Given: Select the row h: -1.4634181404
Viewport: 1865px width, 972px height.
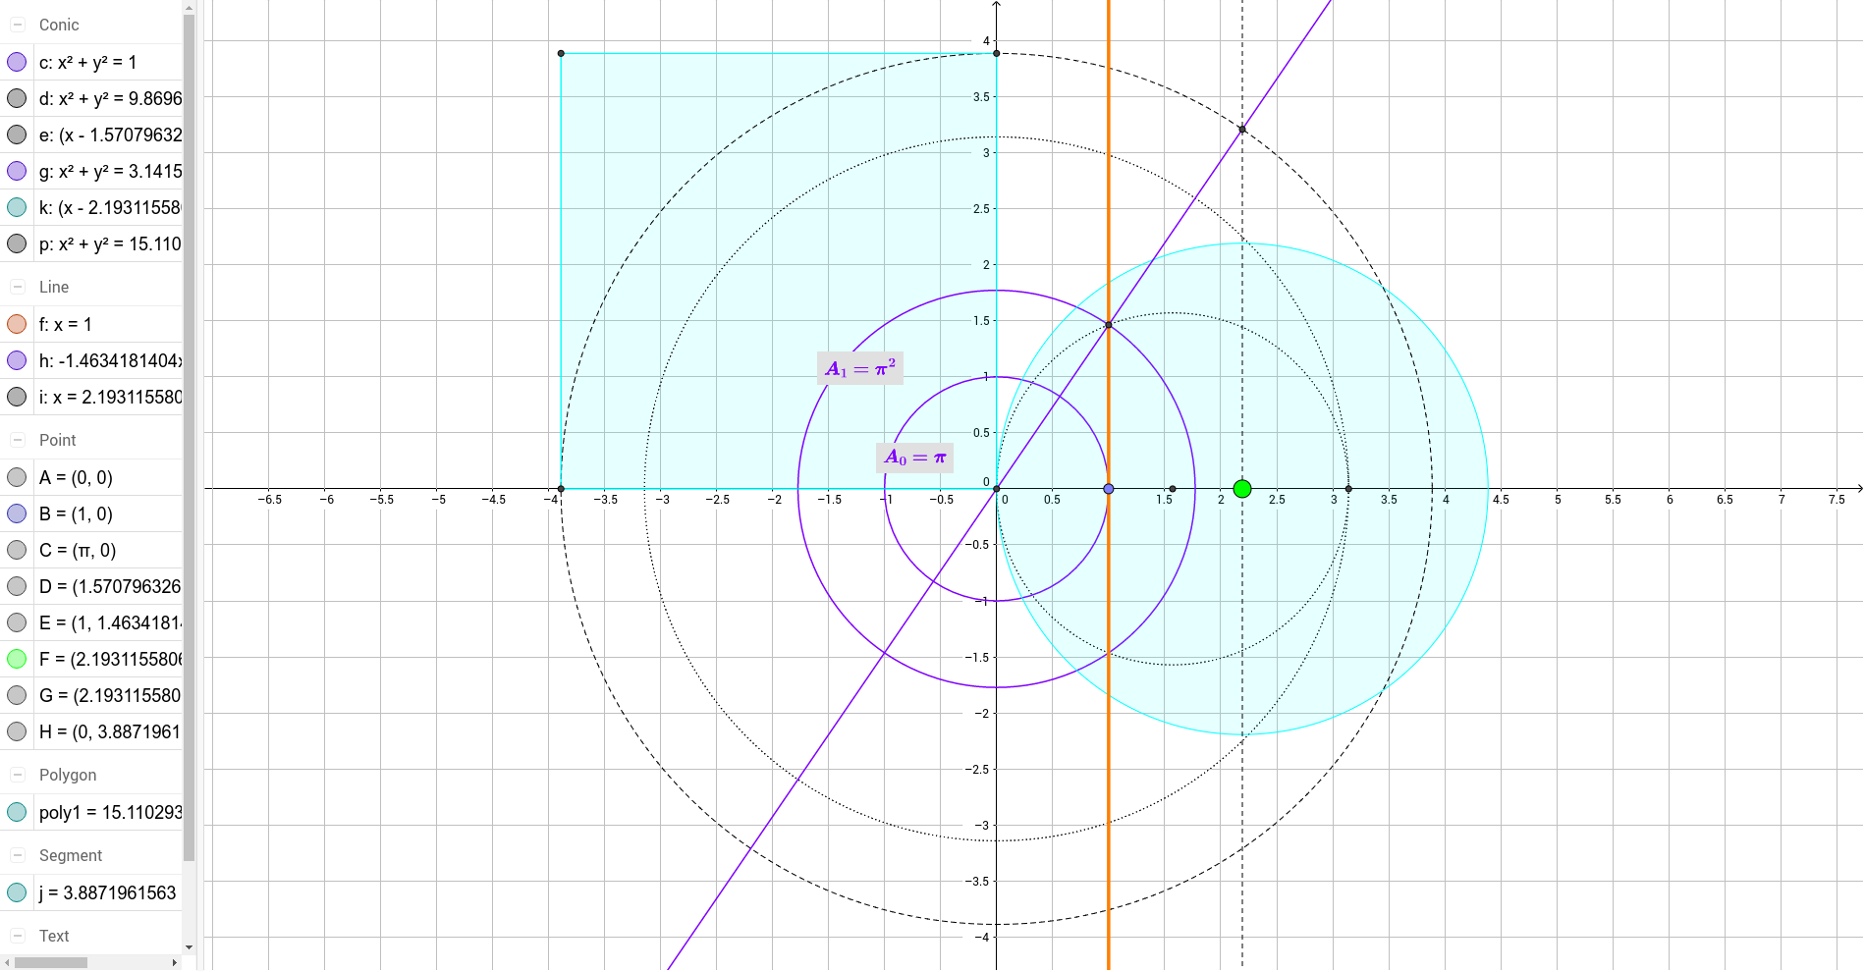Looking at the screenshot, I should (x=91, y=360).
